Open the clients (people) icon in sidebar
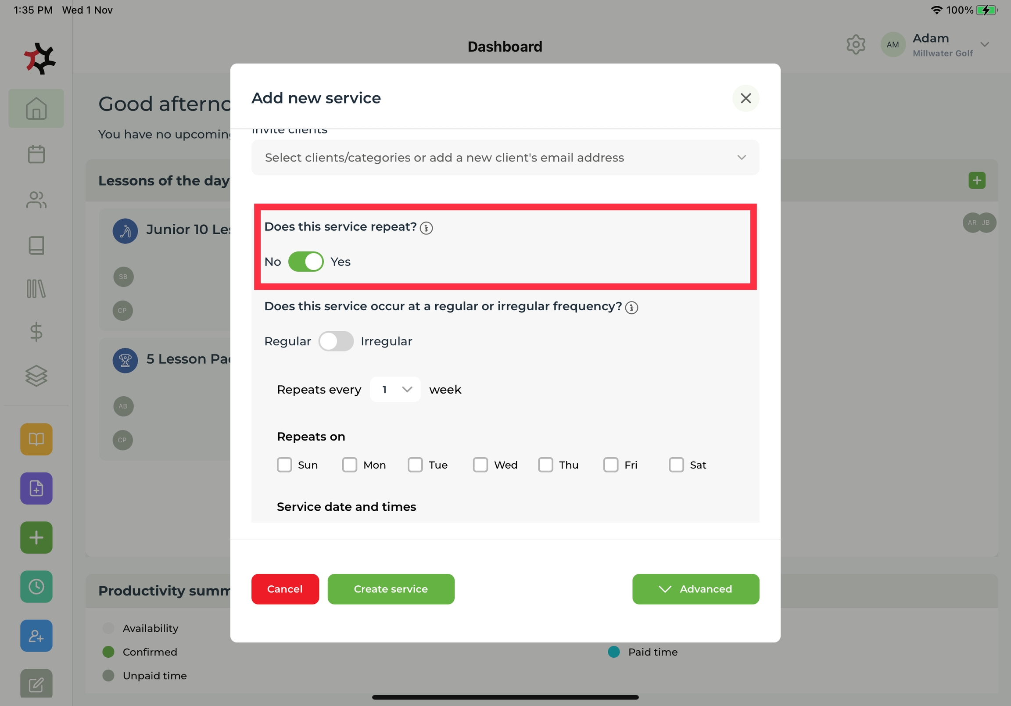This screenshot has height=706, width=1011. click(36, 200)
